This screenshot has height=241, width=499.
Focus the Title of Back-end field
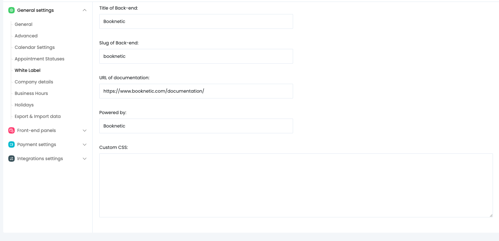[x=196, y=21]
